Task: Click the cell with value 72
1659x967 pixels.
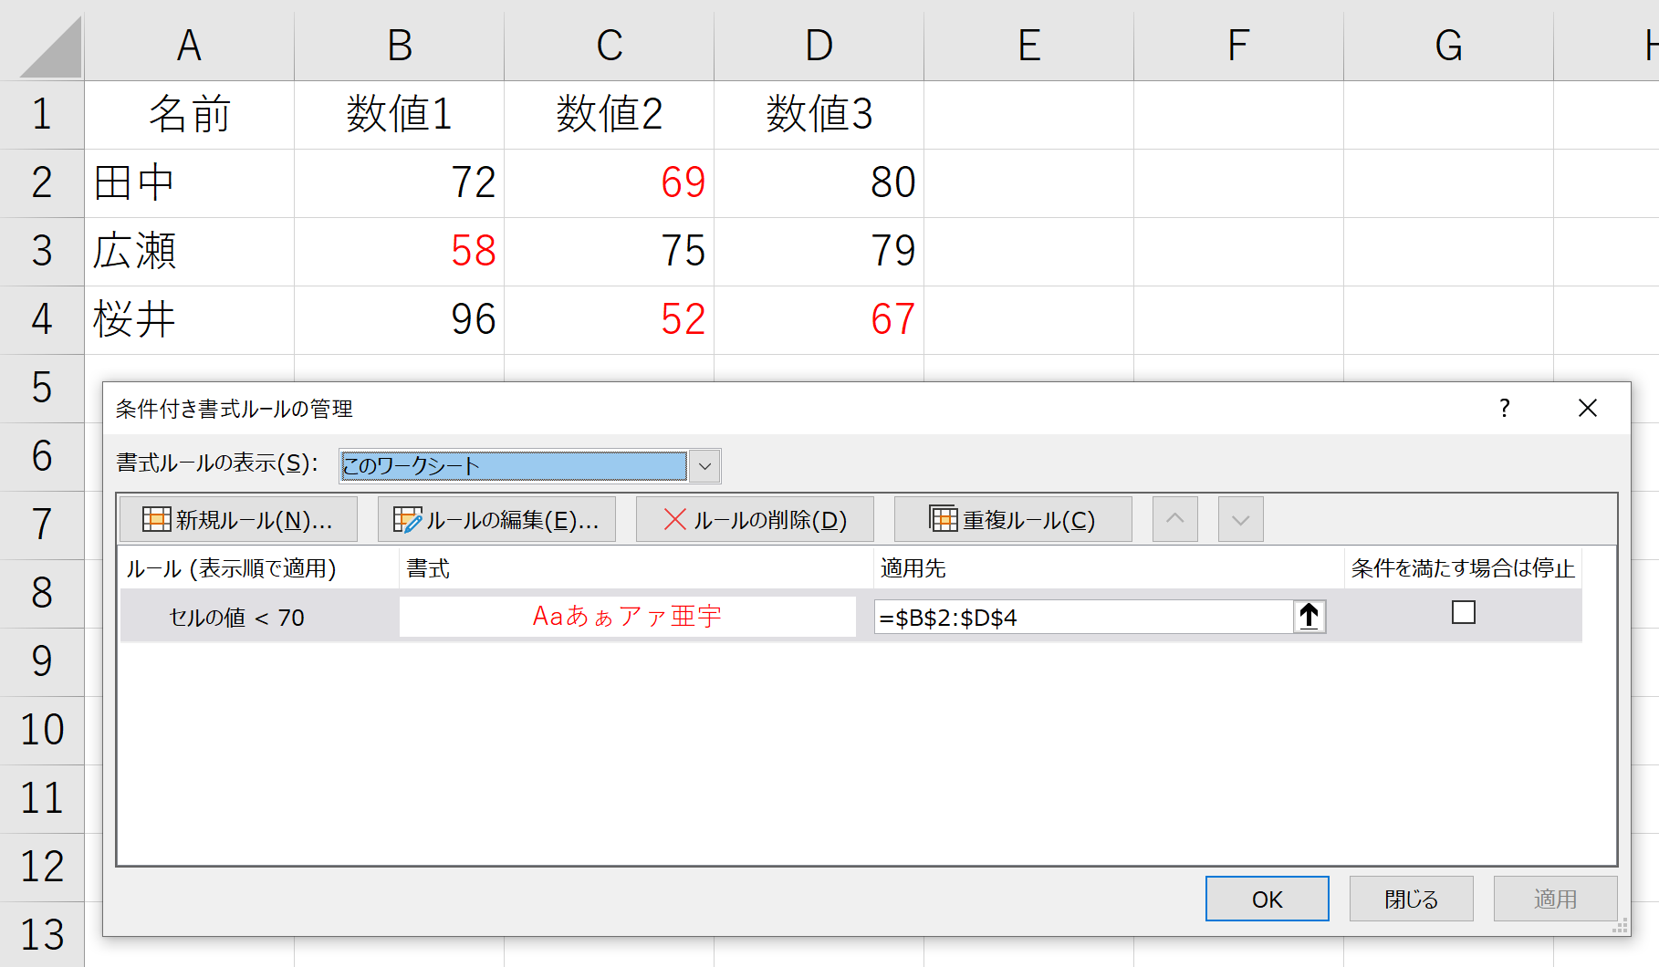Action: [x=400, y=183]
